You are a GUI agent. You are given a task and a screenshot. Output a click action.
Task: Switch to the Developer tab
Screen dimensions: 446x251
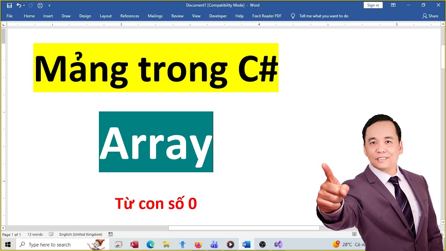[218, 16]
